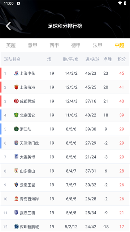Select the 武汉三镇 standings row
Screen dimensions: 130x232
point(65,213)
